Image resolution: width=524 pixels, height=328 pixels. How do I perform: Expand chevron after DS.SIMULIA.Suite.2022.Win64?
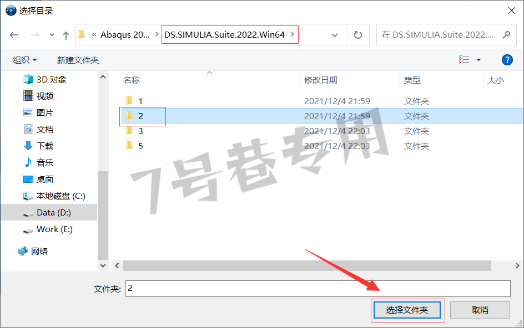293,34
